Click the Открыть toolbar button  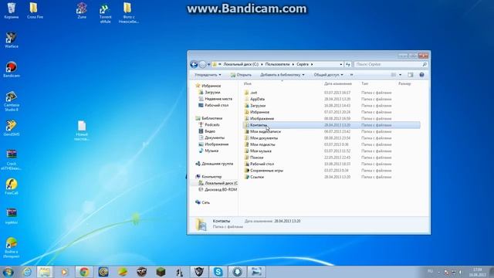[x=241, y=75]
